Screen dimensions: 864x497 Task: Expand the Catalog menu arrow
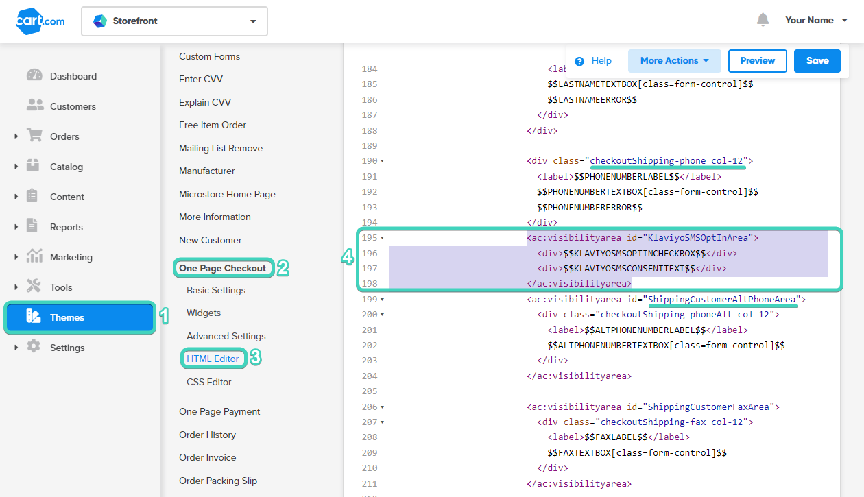[x=16, y=167]
